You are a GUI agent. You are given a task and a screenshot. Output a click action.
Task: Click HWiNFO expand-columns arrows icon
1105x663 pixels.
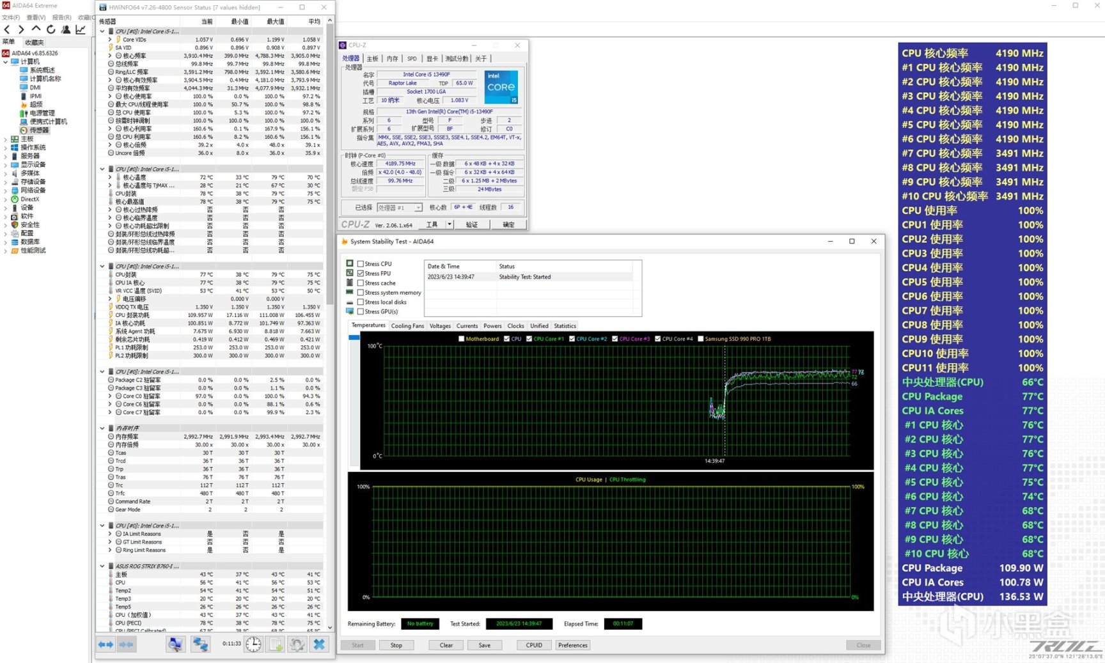pos(106,644)
